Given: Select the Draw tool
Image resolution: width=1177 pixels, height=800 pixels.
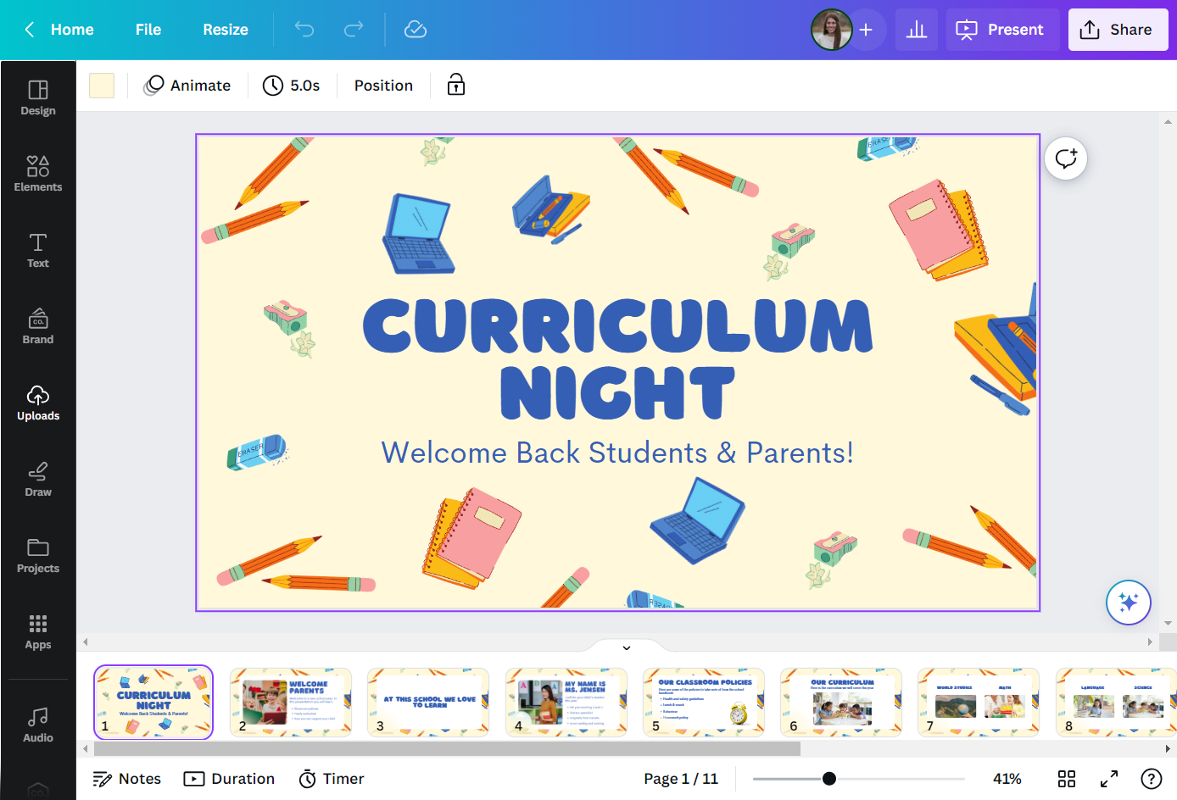Looking at the screenshot, I should [38, 480].
